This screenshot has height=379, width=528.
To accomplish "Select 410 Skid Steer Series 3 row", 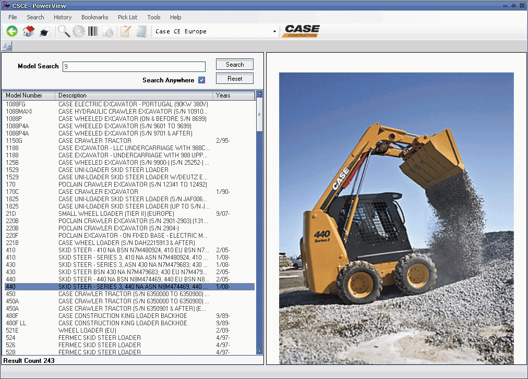I will coord(129,258).
